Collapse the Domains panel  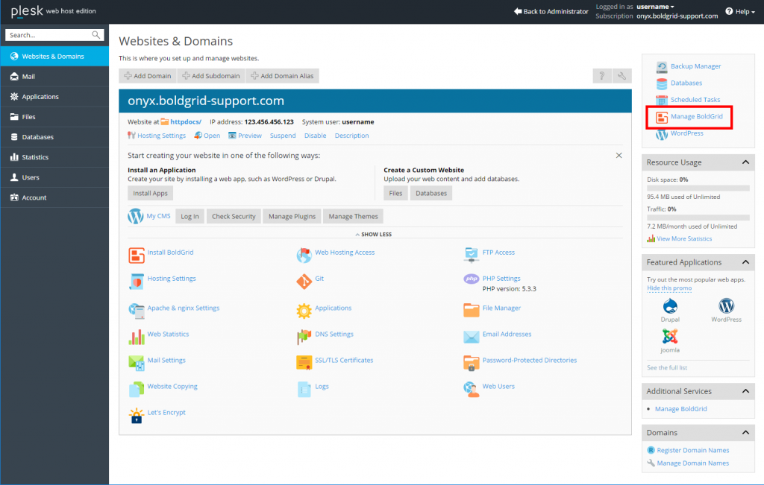pos(745,432)
